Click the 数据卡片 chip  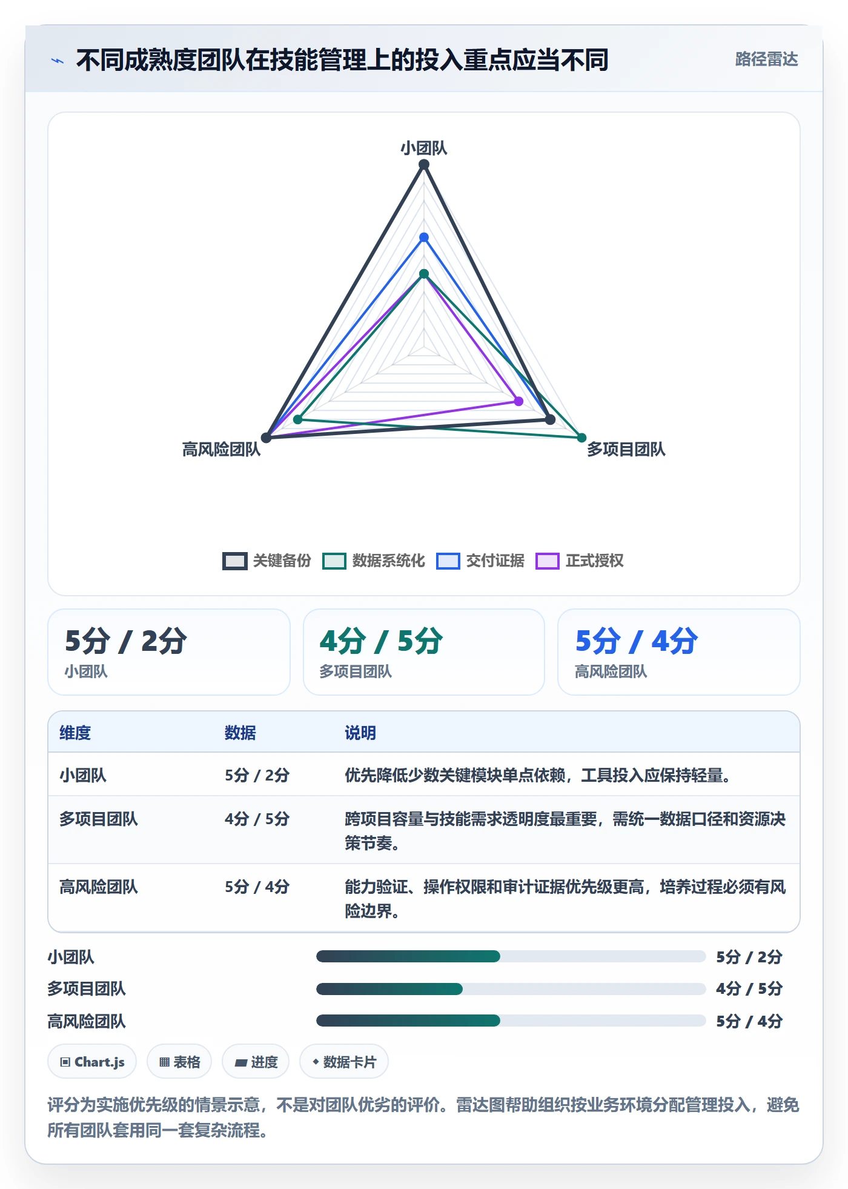tap(344, 1062)
